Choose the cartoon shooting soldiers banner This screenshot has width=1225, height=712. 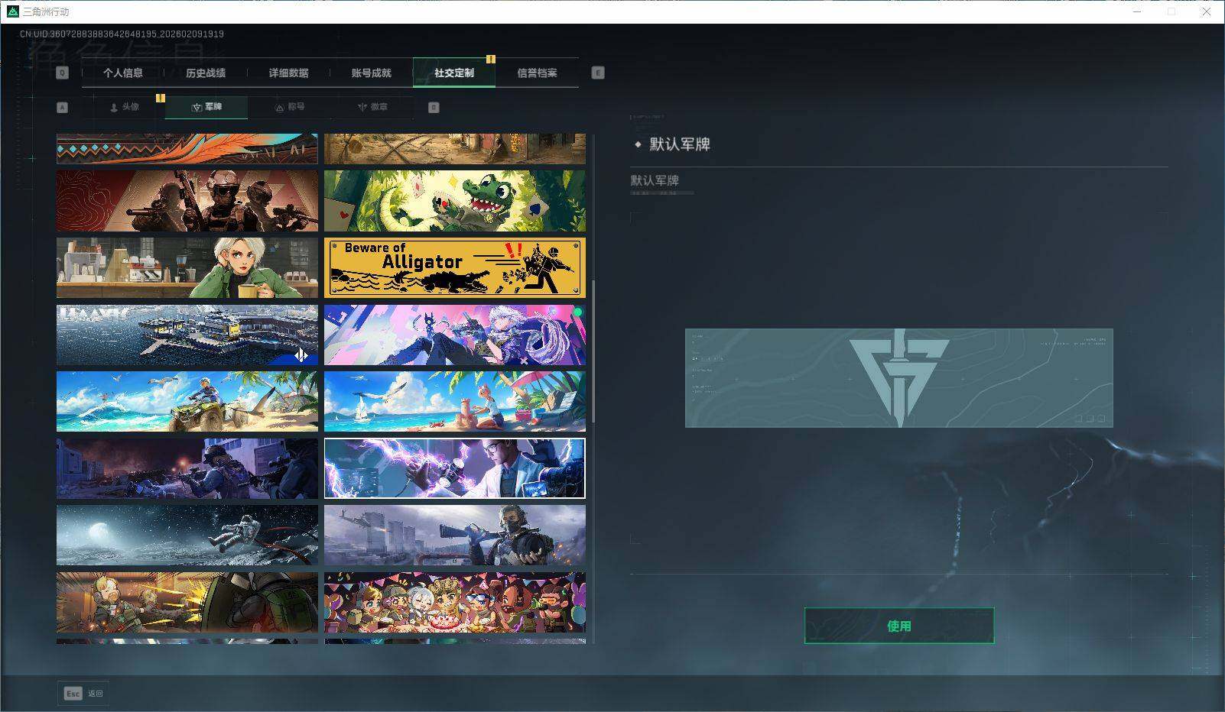tap(187, 603)
